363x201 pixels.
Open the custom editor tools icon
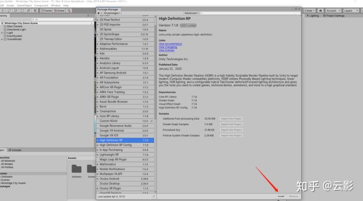click(35, 11)
